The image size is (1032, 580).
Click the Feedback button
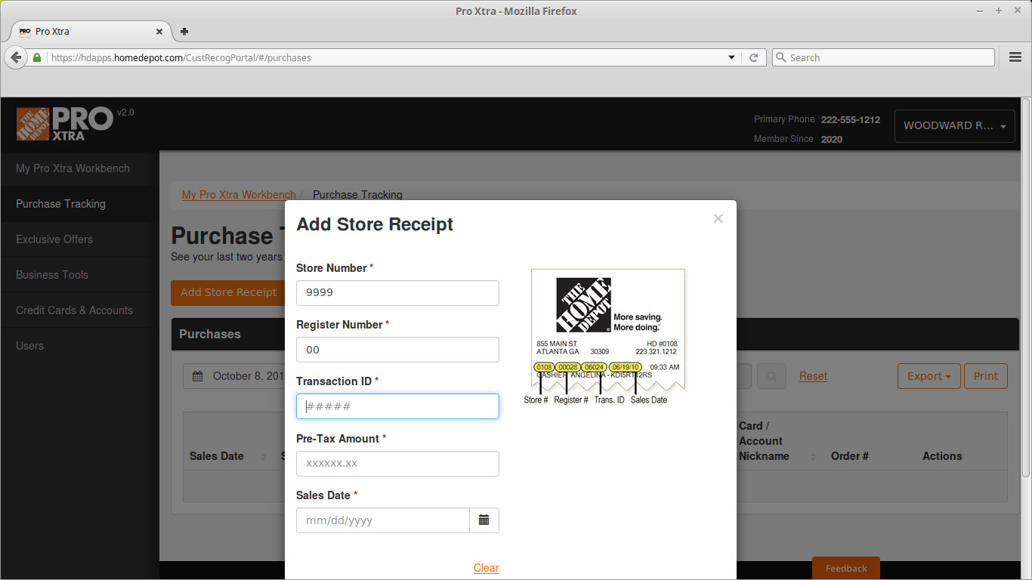coord(845,567)
